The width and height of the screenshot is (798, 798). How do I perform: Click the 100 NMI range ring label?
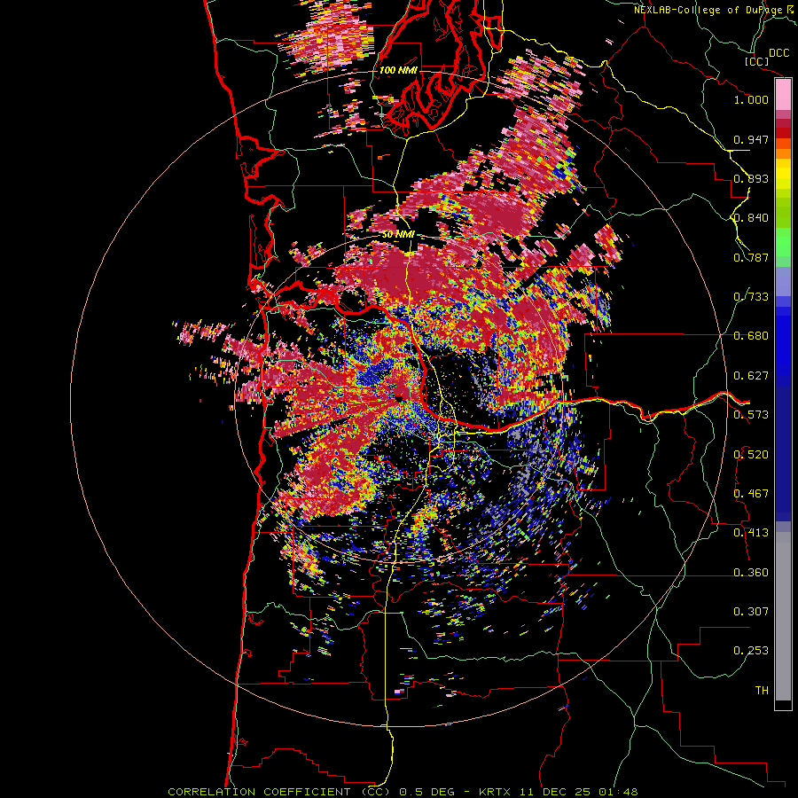(x=398, y=70)
